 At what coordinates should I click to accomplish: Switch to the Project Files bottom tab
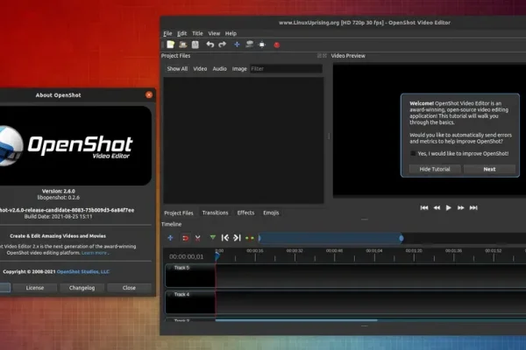coord(179,213)
